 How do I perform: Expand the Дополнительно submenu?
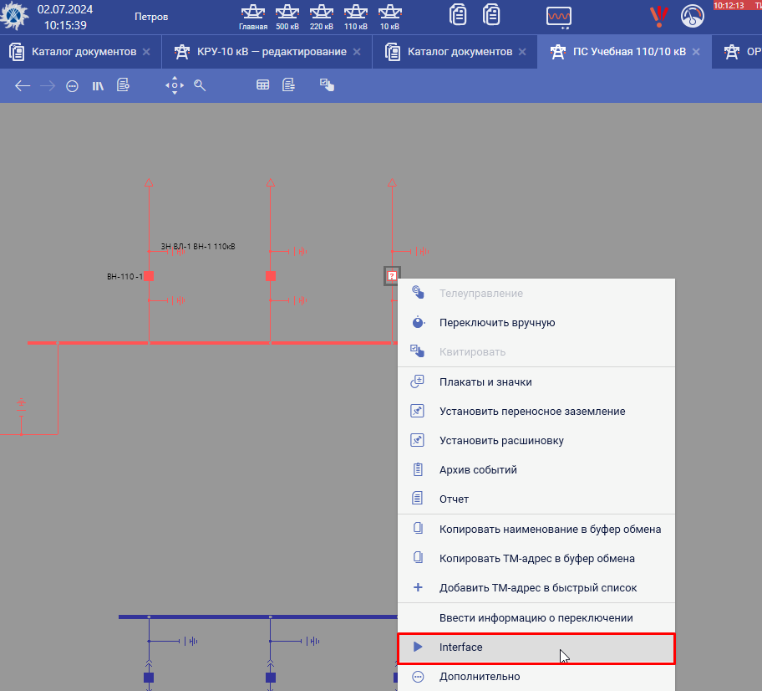click(479, 677)
